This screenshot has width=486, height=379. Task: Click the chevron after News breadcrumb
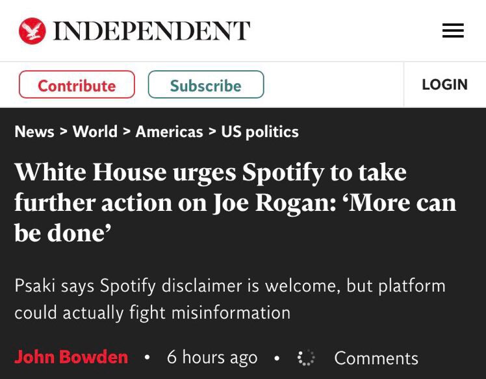click(x=64, y=132)
